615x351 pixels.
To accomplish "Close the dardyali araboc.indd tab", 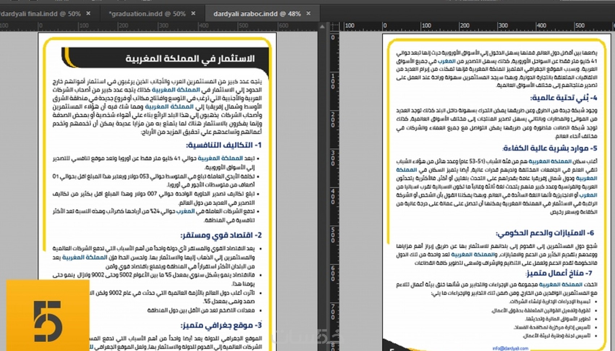I will (x=308, y=13).
